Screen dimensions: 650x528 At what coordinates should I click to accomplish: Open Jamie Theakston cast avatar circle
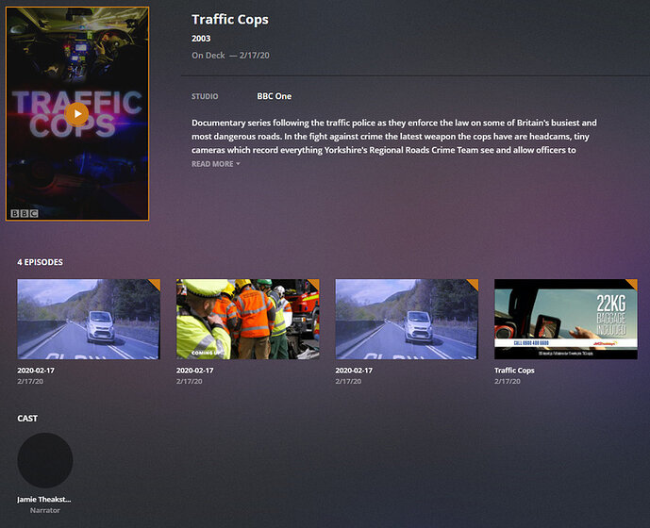[x=45, y=460]
